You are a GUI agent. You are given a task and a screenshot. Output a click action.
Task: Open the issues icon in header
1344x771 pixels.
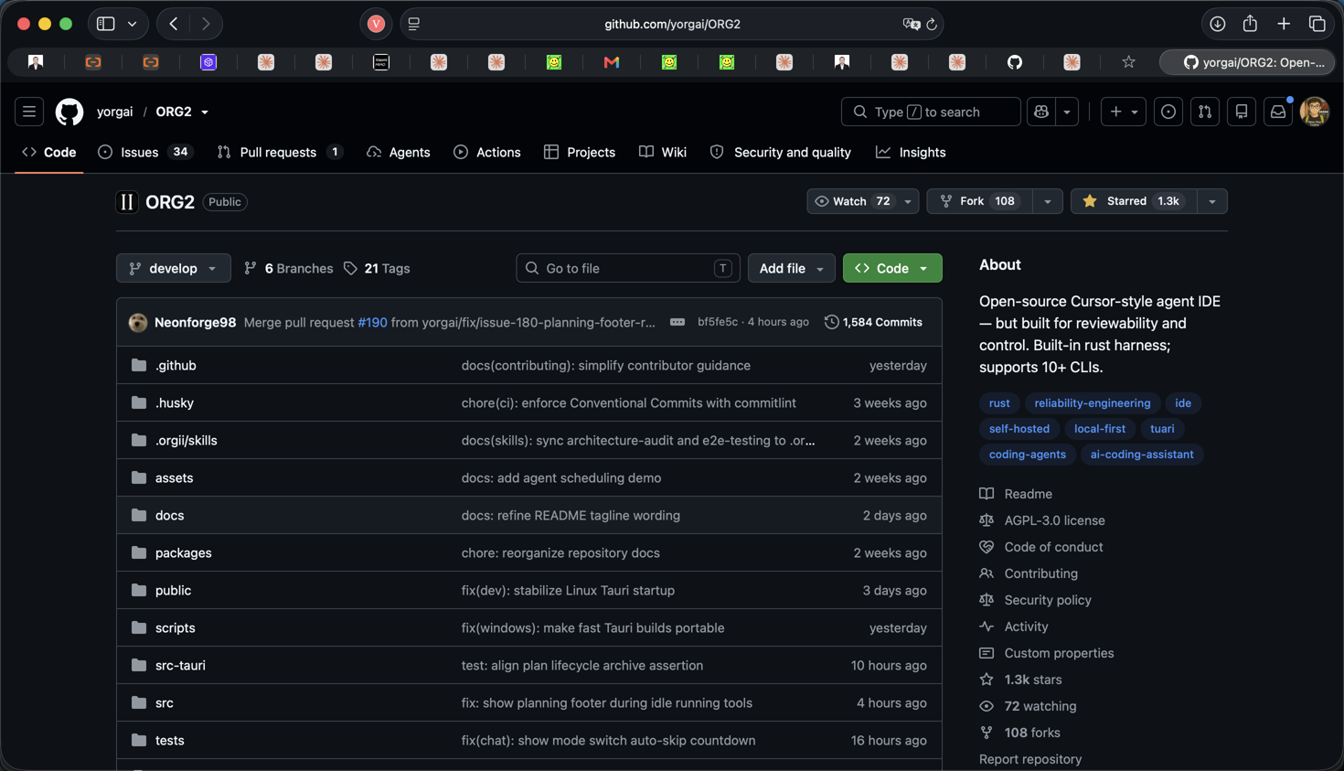pyautogui.click(x=1168, y=112)
